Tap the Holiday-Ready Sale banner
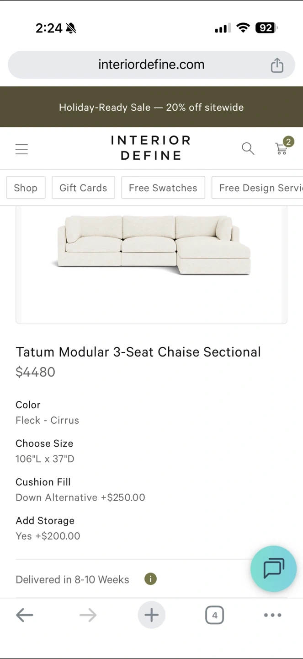Viewport: 303px width, 659px height. 151,107
